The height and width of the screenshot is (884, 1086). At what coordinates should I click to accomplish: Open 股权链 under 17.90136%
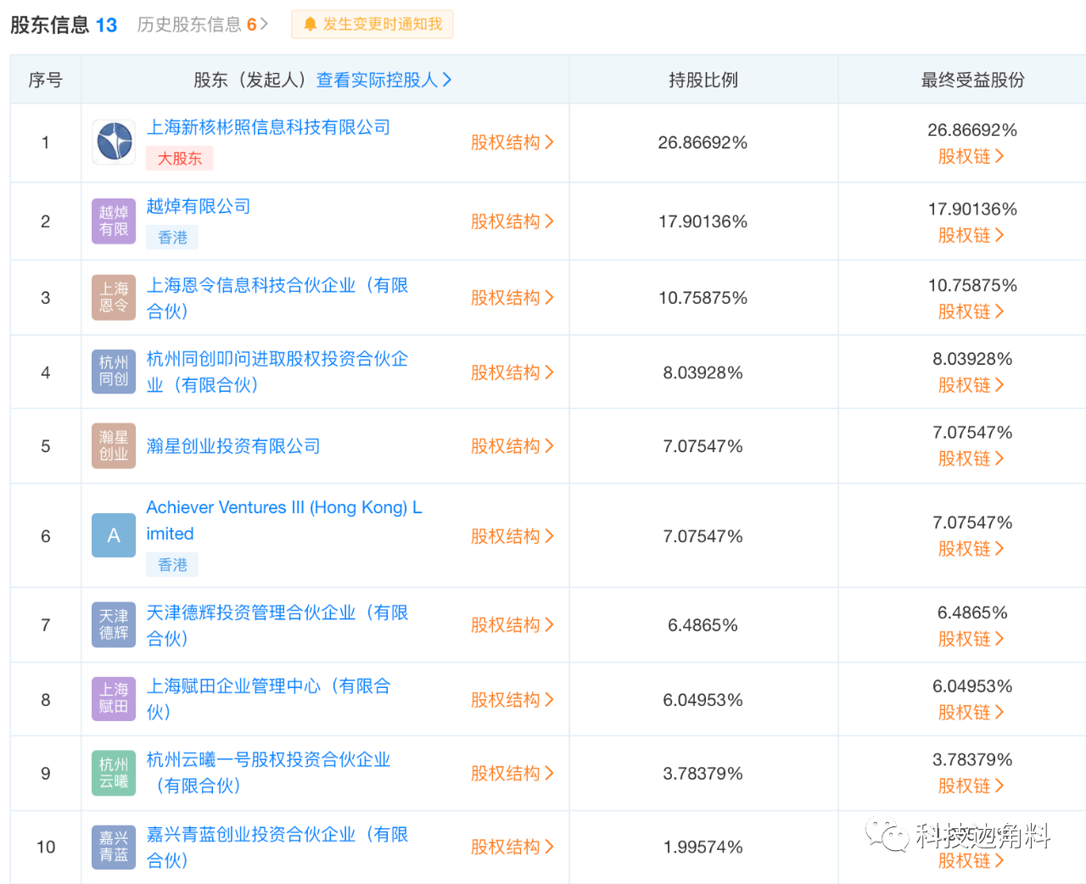(x=971, y=235)
